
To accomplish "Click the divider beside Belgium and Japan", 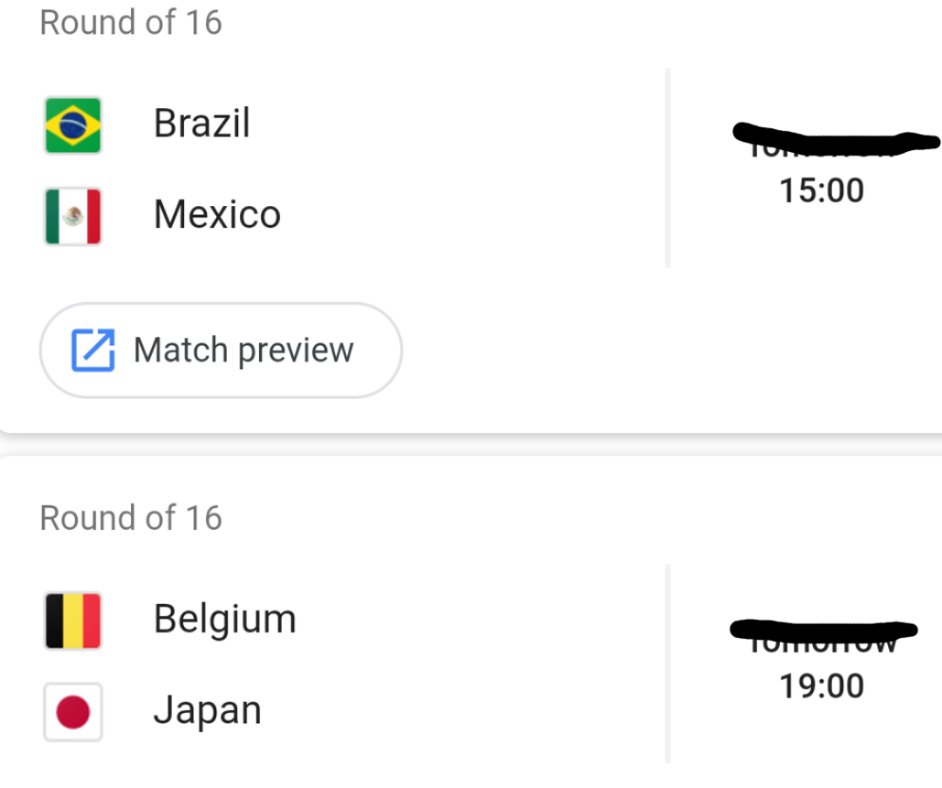I will tap(668, 663).
